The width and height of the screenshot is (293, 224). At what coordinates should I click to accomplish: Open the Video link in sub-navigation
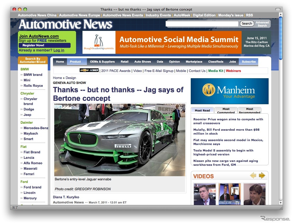[138, 71]
